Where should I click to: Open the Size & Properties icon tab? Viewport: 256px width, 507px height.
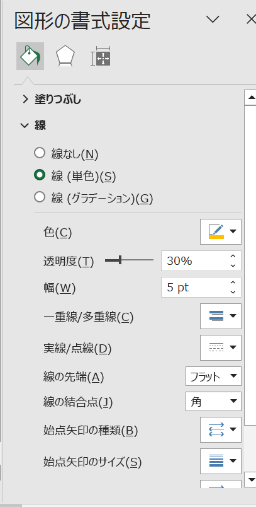click(101, 56)
